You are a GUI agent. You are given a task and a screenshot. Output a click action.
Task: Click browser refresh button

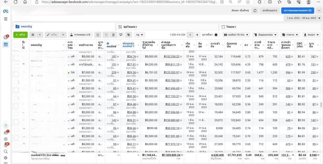coord(15,2)
